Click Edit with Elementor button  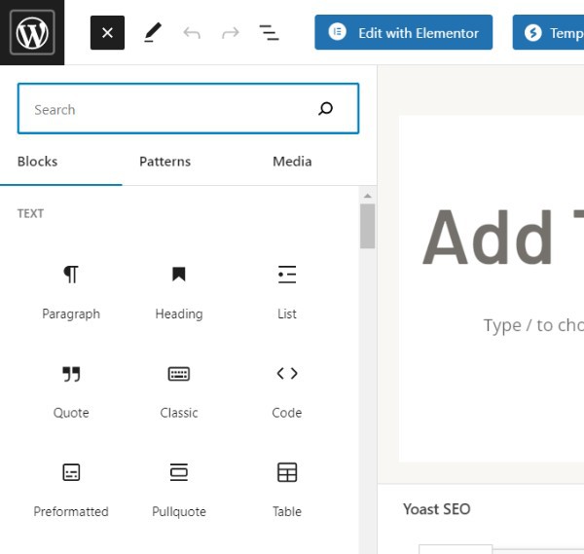point(403,32)
